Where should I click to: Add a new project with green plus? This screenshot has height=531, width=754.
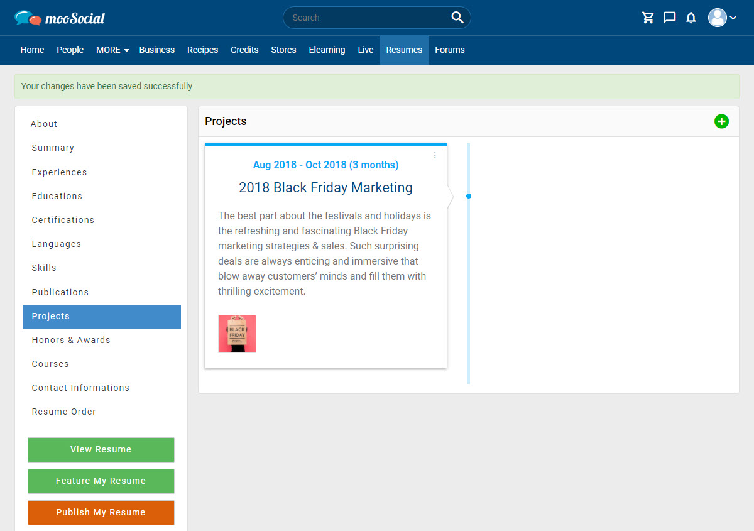point(721,121)
